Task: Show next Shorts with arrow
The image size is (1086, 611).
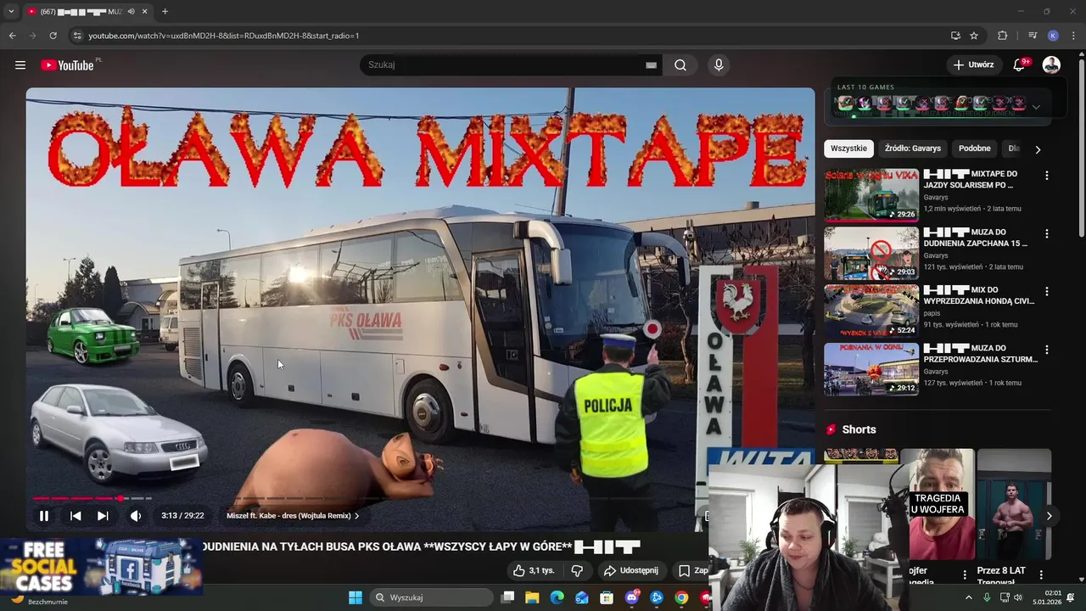Action: [x=1049, y=516]
